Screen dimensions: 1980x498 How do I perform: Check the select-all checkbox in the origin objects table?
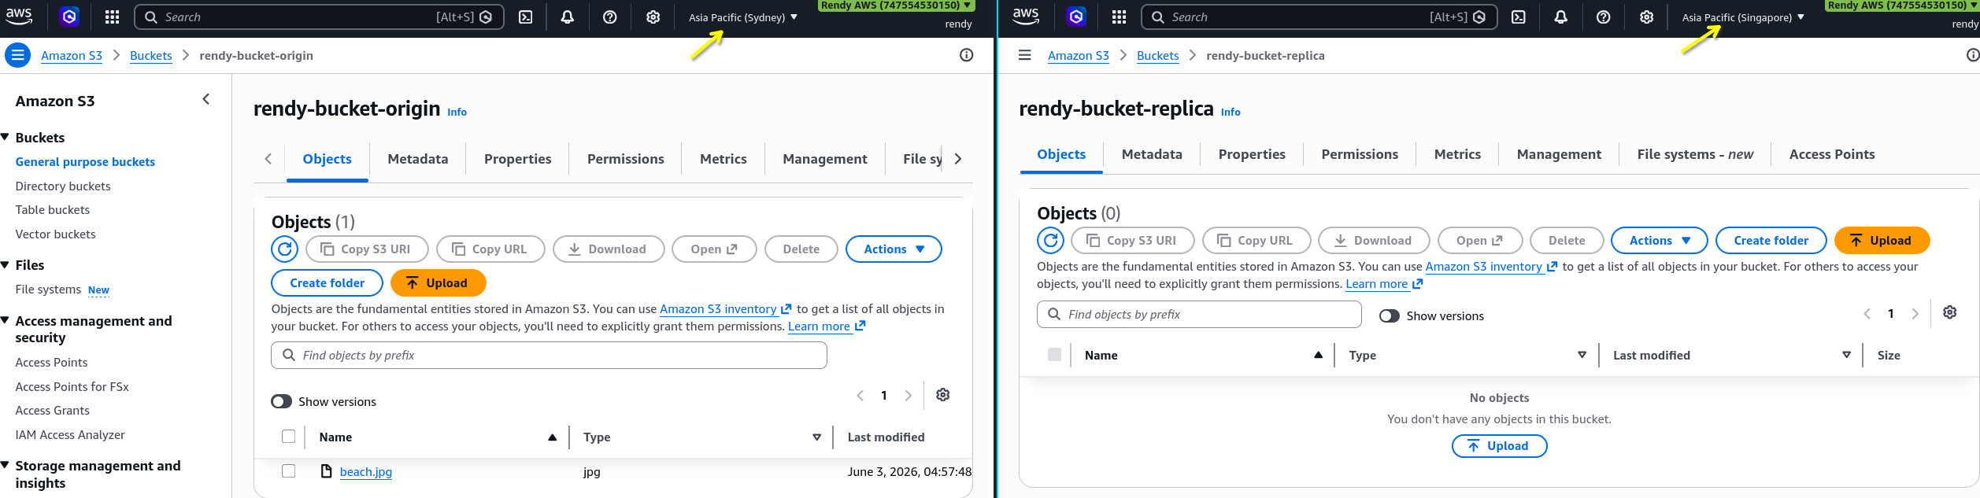[288, 437]
